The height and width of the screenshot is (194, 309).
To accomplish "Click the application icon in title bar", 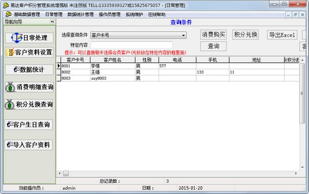I will coord(6,5).
